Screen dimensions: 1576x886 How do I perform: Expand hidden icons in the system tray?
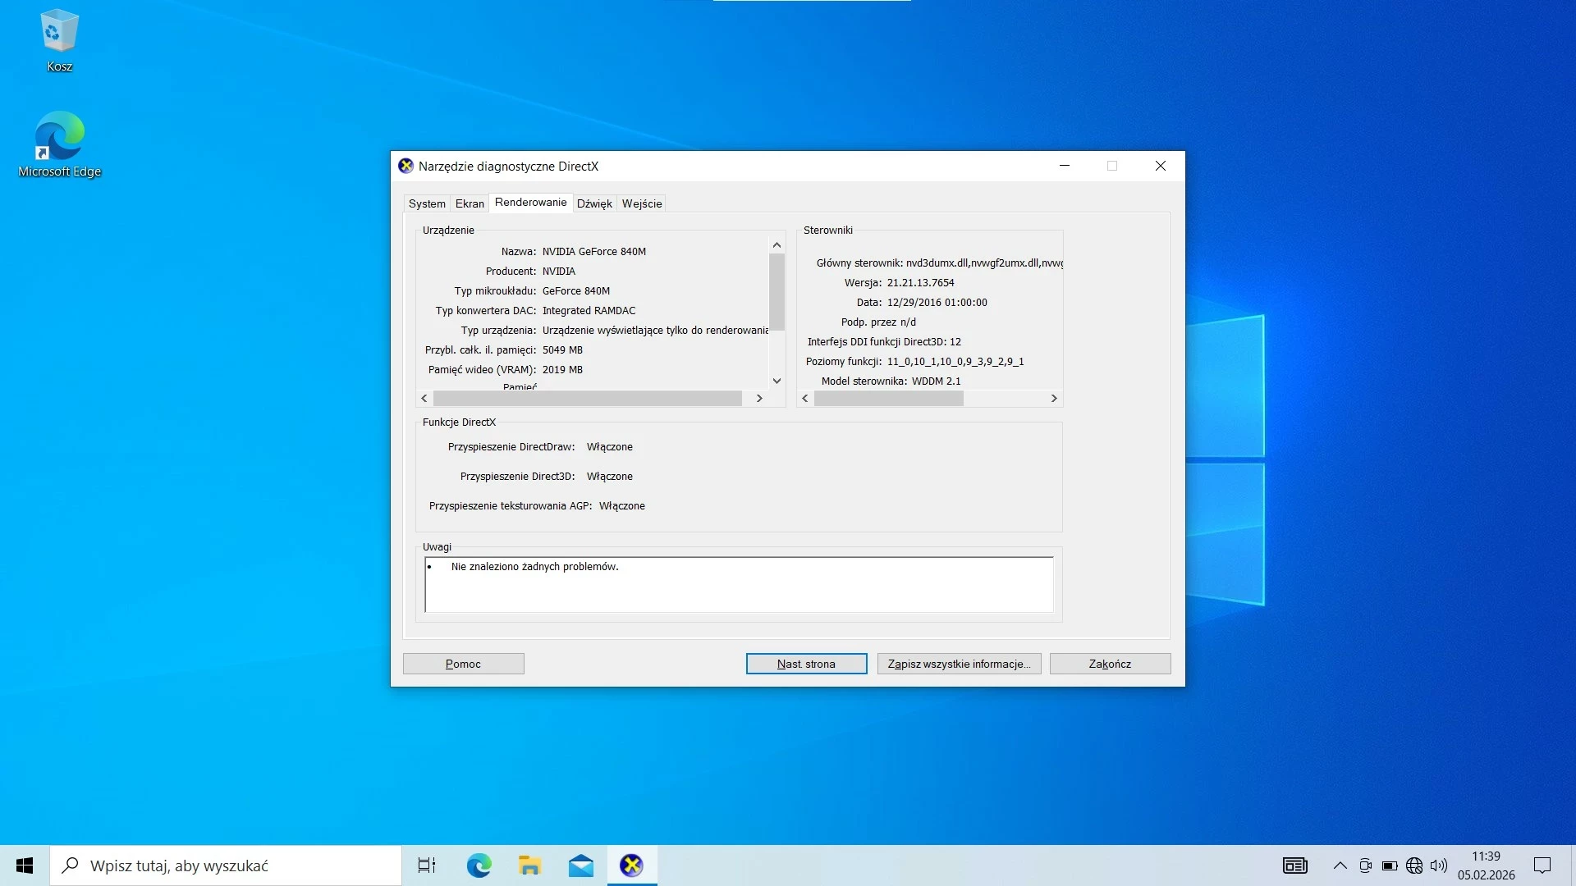(1340, 865)
